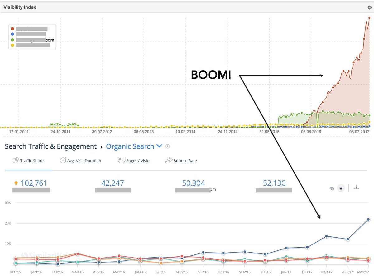Click the Visibility Index panel title

20,7
